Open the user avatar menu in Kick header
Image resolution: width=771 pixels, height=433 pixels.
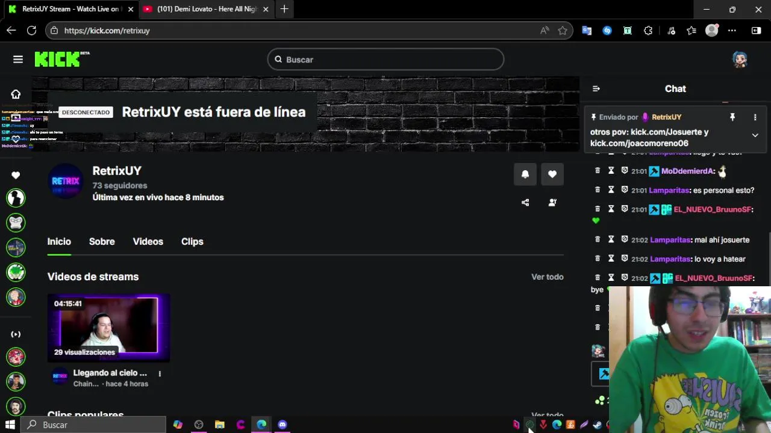pyautogui.click(x=740, y=59)
